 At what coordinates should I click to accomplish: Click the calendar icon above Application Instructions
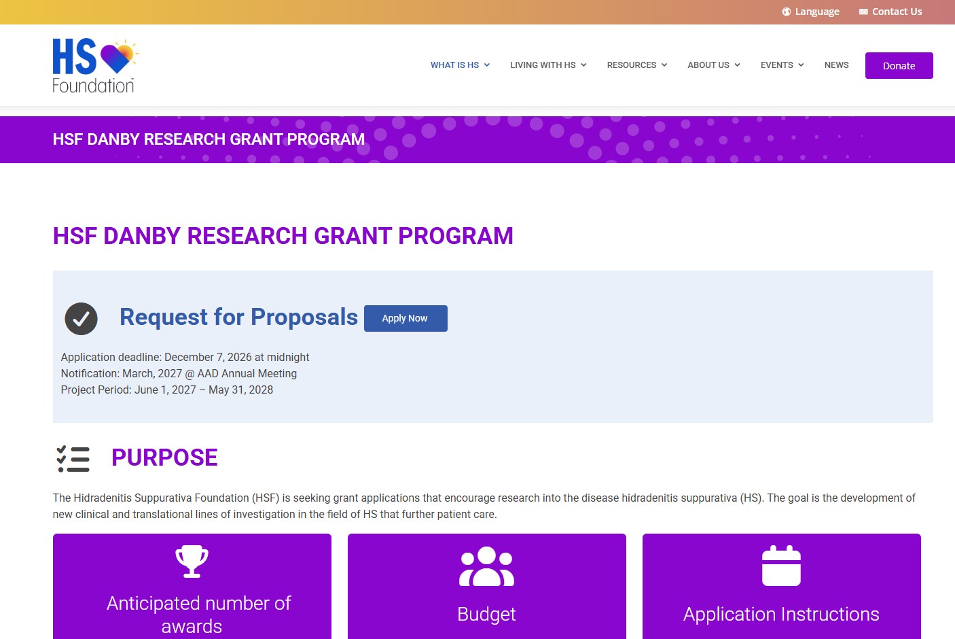pyautogui.click(x=782, y=566)
